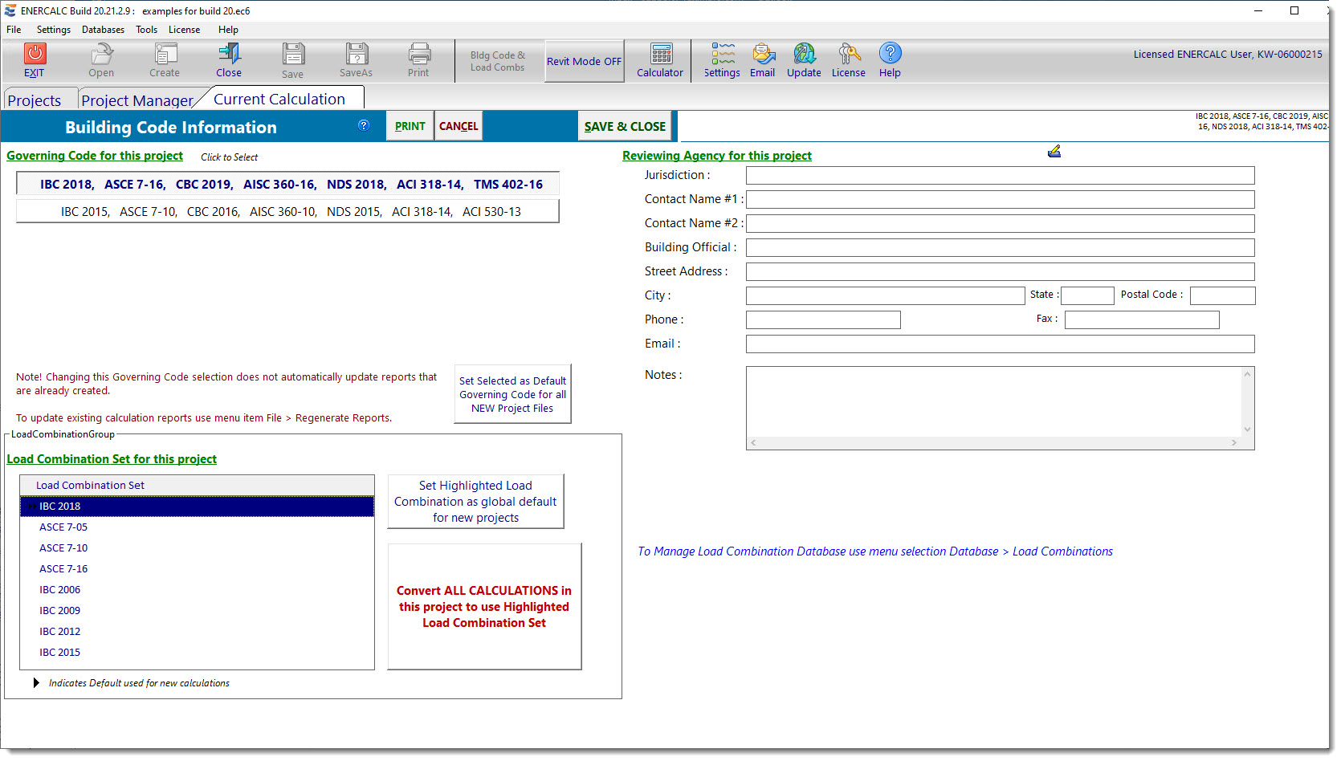Click the Governing Code for this project heading
This screenshot has height=761, width=1341.
95,156
